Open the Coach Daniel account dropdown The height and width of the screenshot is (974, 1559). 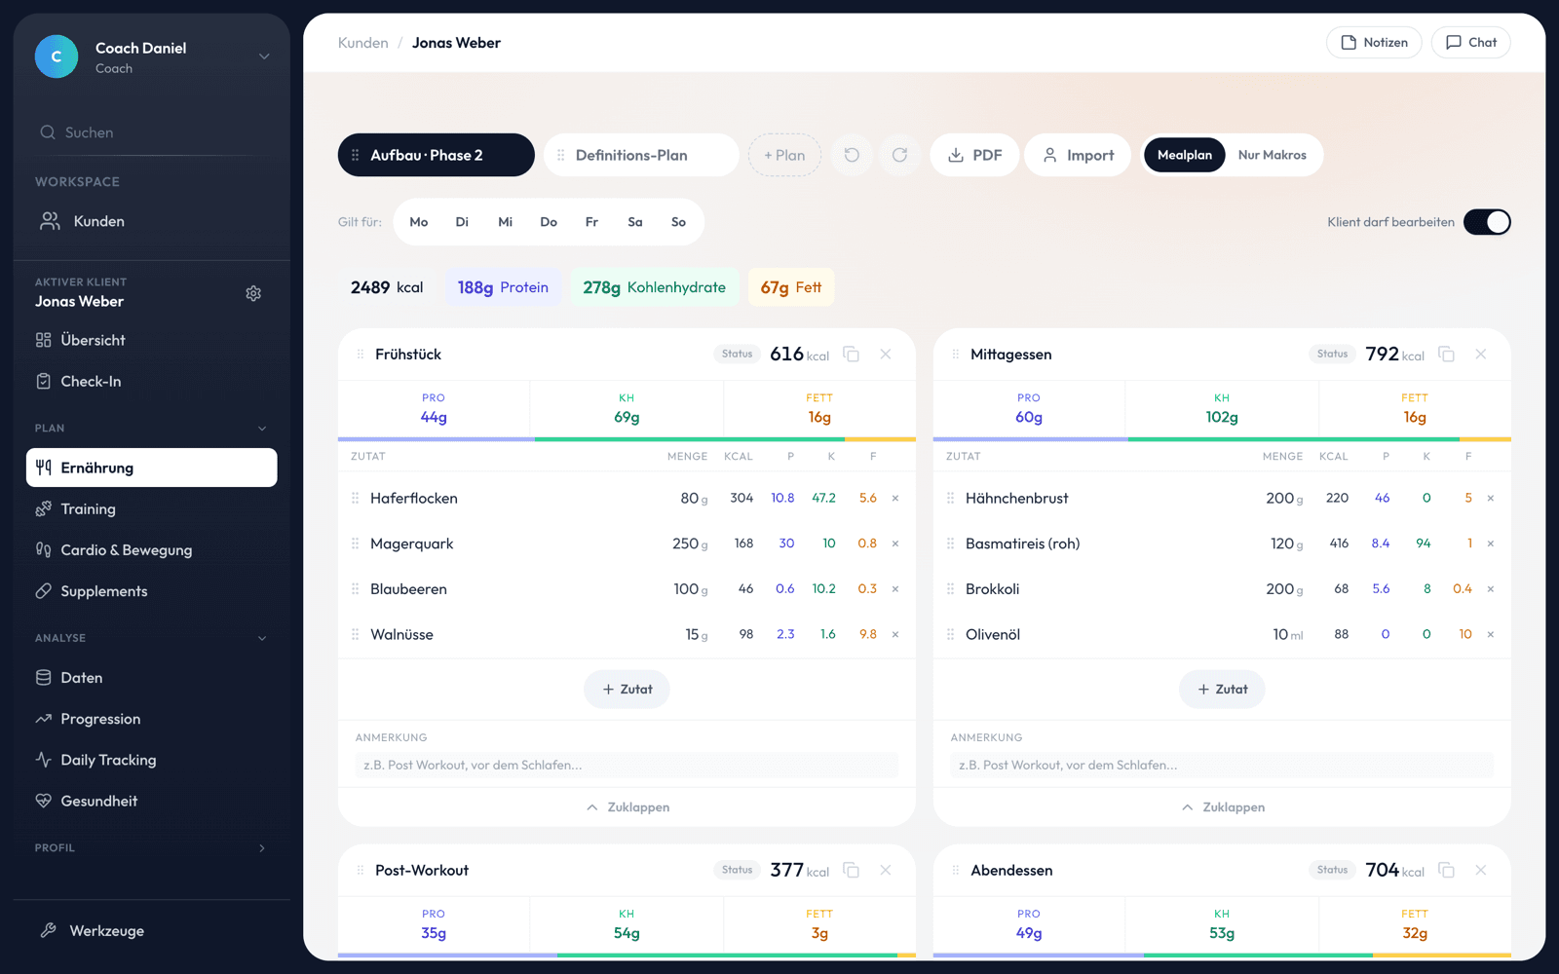[264, 56]
